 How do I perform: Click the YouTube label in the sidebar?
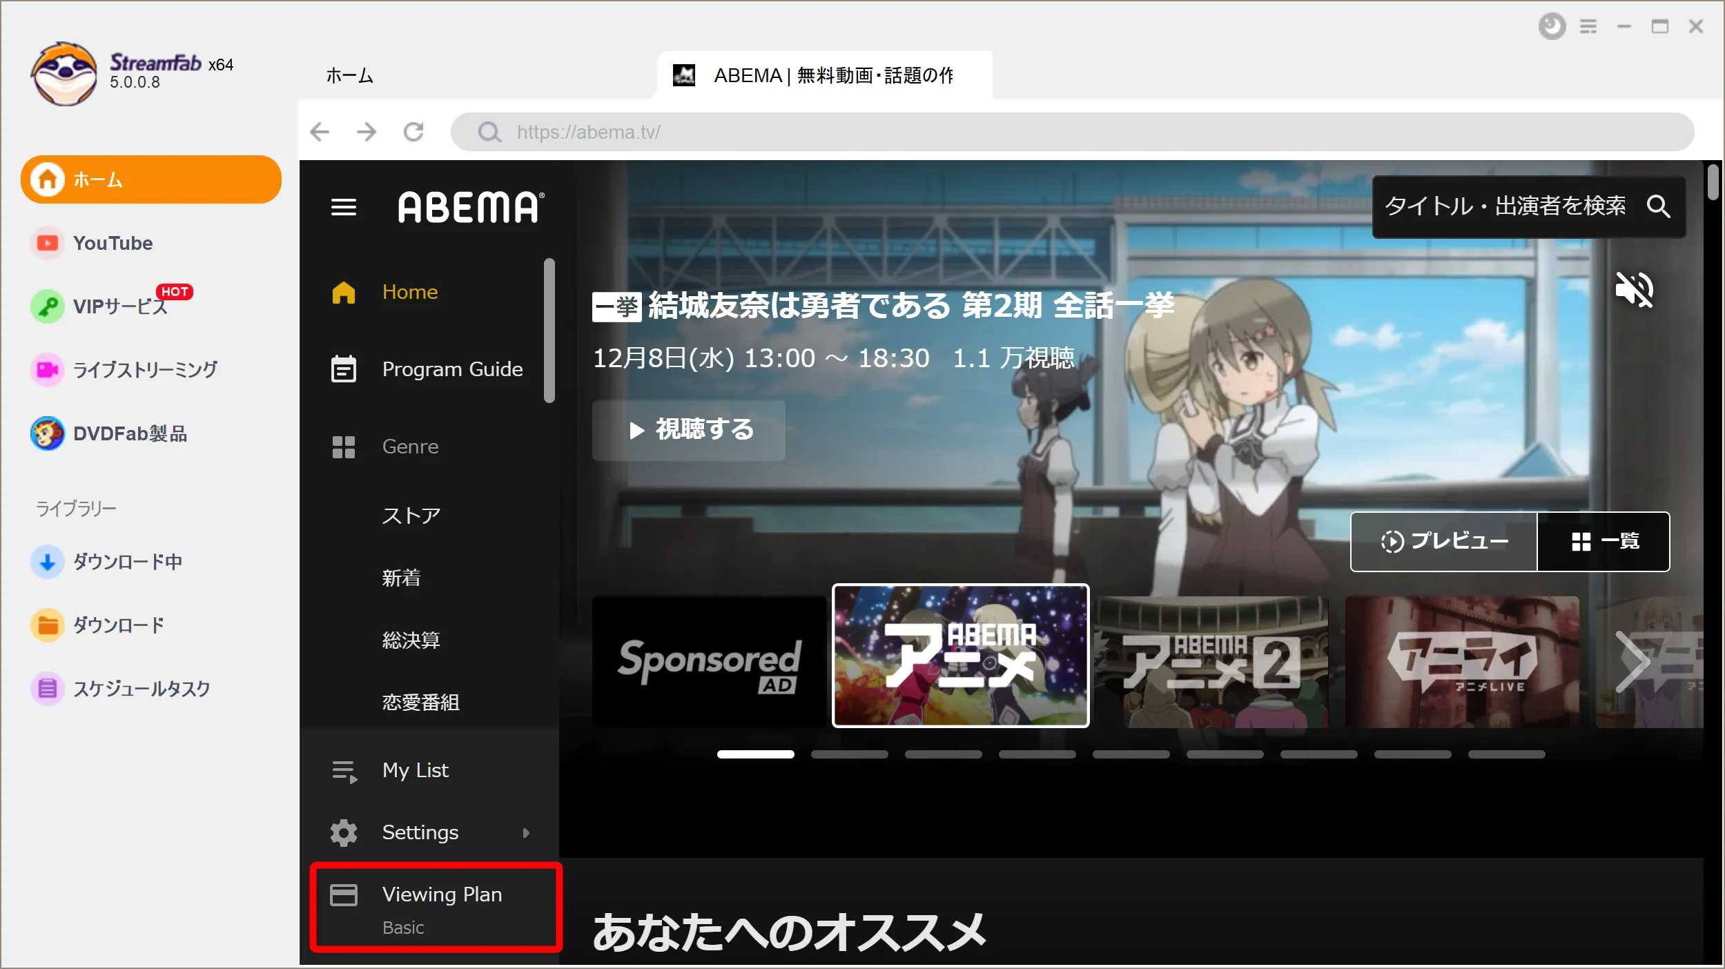pyautogui.click(x=113, y=243)
